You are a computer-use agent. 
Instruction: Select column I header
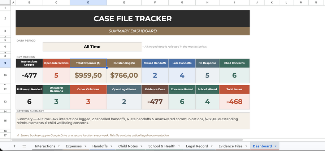point(234,3)
